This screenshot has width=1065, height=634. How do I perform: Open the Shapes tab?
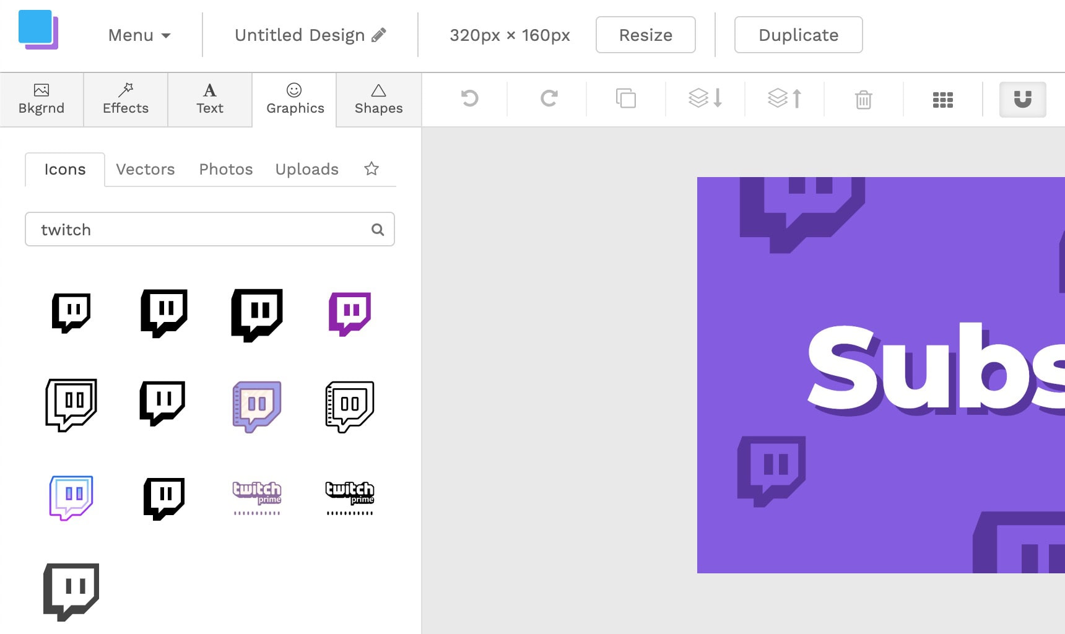379,100
